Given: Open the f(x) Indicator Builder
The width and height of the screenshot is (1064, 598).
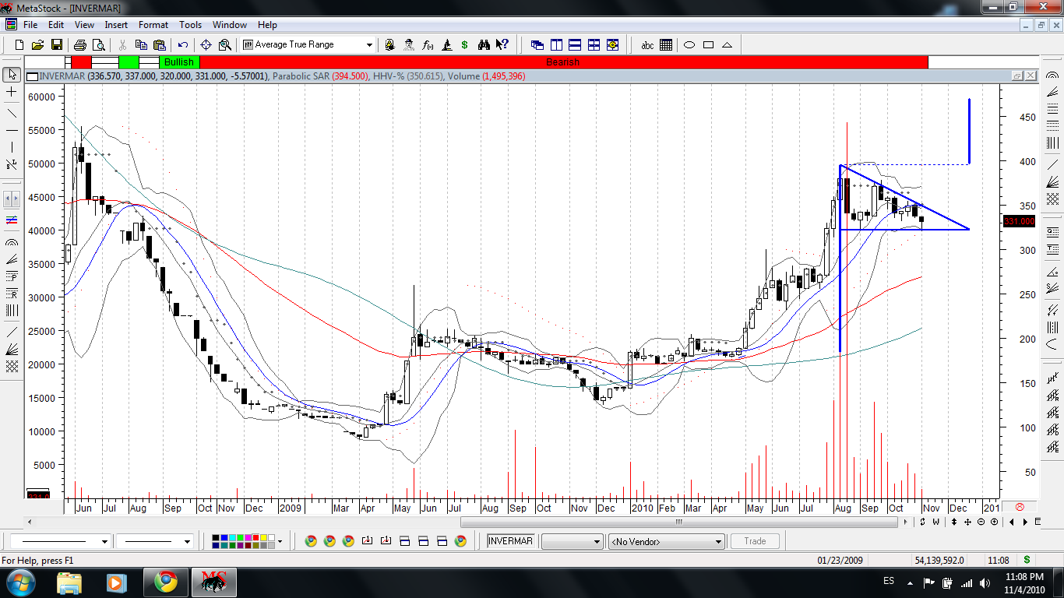Looking at the screenshot, I should pyautogui.click(x=428, y=45).
